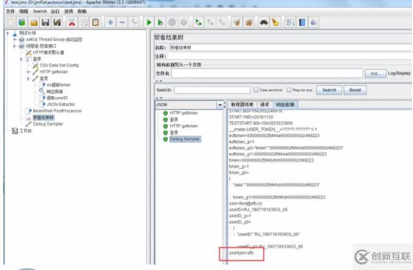413x270 pixels.
Task: Click the Reset button
Action: [355, 90]
